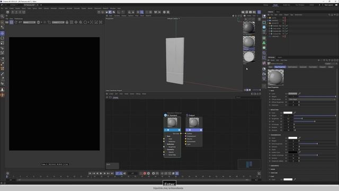The height and width of the screenshot is (191, 339).
Task: Collapse the Reflection section in Attributes
Action: click(x=270, y=110)
